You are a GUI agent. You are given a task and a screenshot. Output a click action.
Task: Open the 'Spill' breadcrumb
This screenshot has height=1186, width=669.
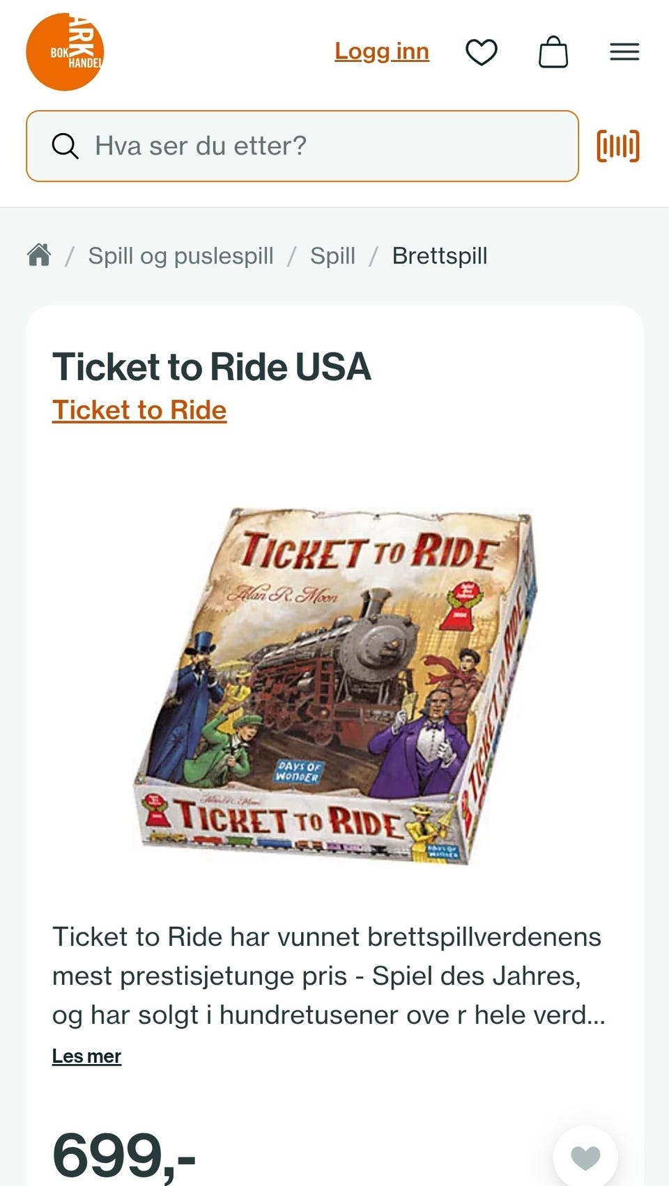[x=332, y=256]
